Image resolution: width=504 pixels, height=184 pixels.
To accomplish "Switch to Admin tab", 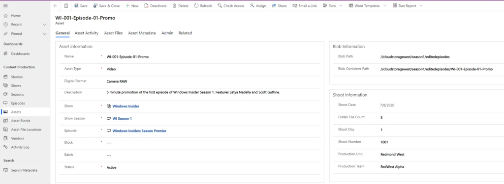I will pyautogui.click(x=167, y=33).
